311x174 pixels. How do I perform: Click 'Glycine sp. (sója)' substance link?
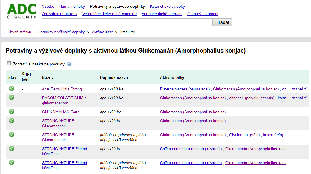click(x=244, y=135)
